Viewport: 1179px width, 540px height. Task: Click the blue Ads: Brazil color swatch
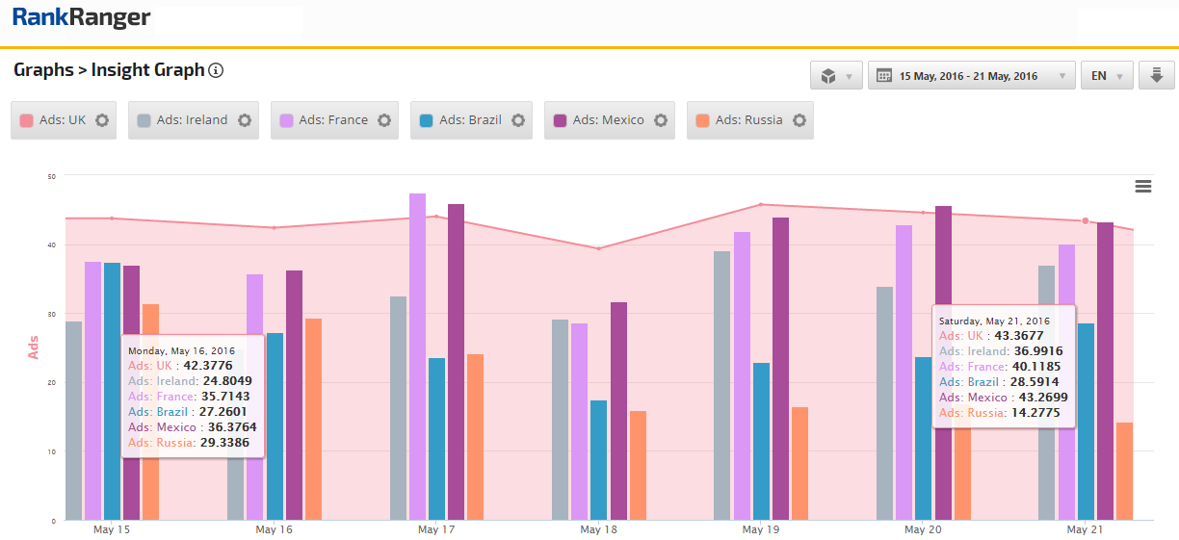click(427, 120)
